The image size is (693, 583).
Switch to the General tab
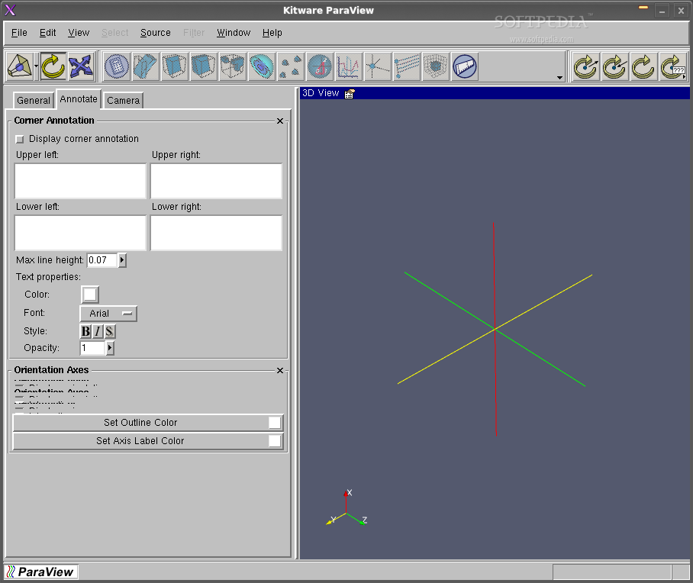pos(34,100)
